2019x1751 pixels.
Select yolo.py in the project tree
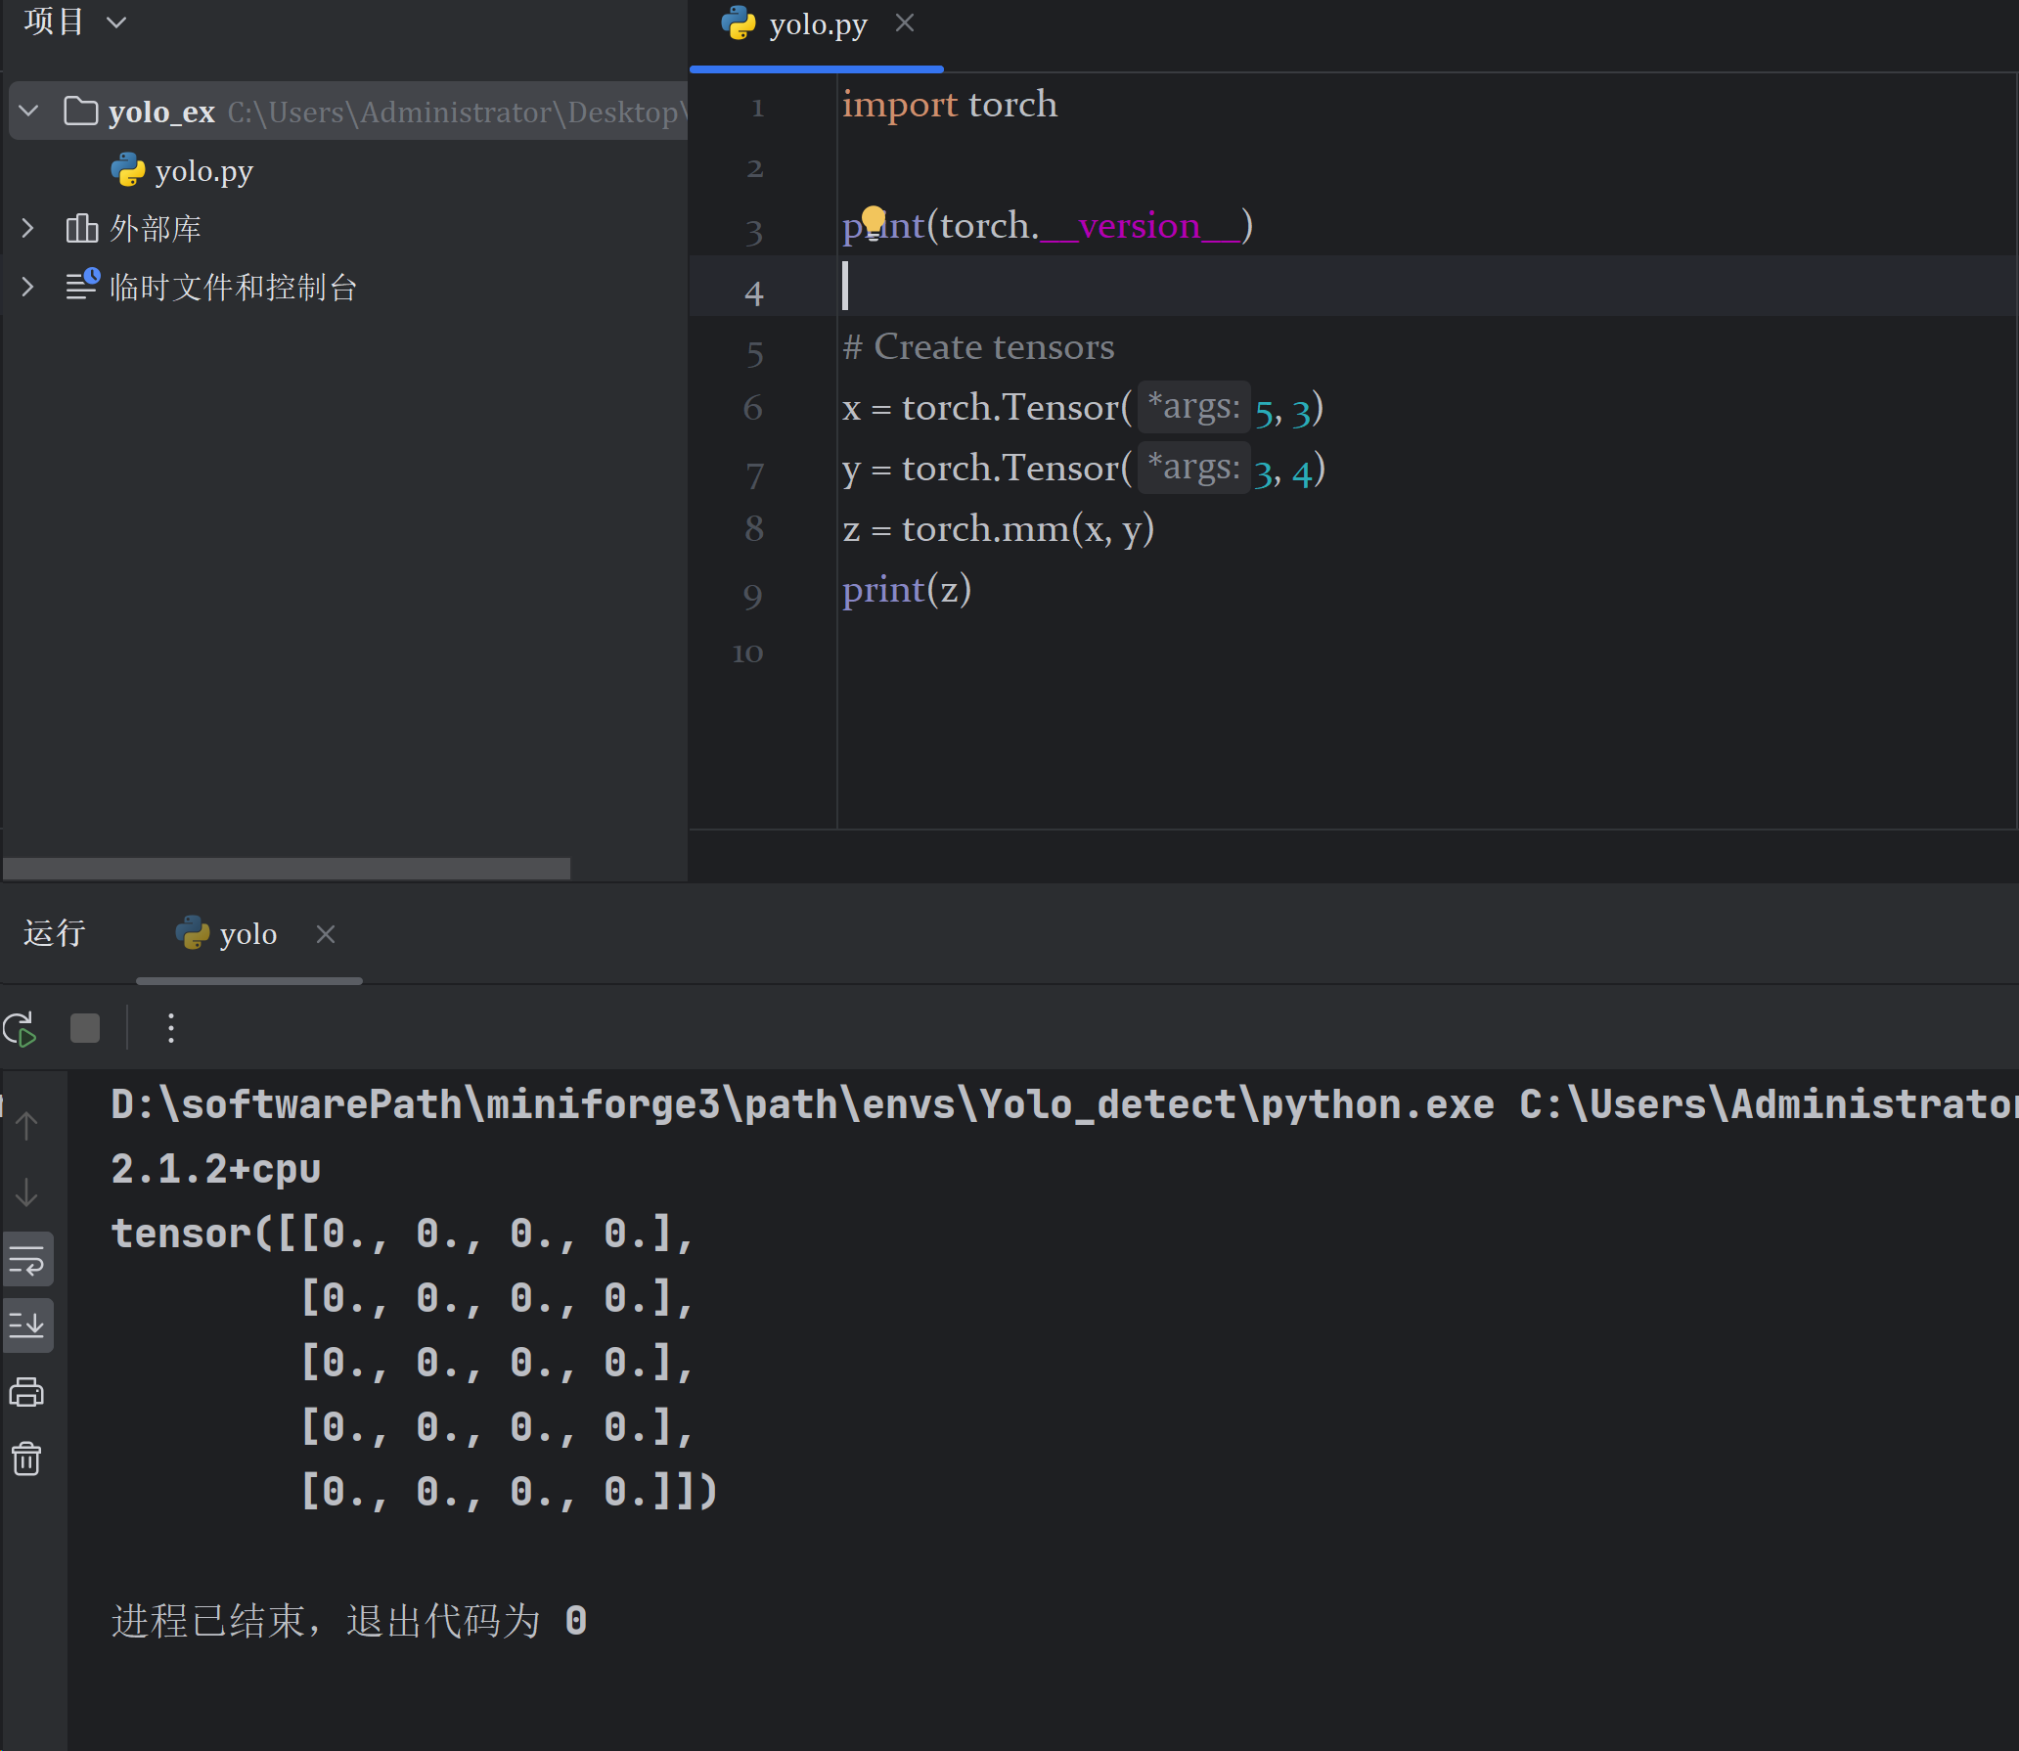[203, 169]
